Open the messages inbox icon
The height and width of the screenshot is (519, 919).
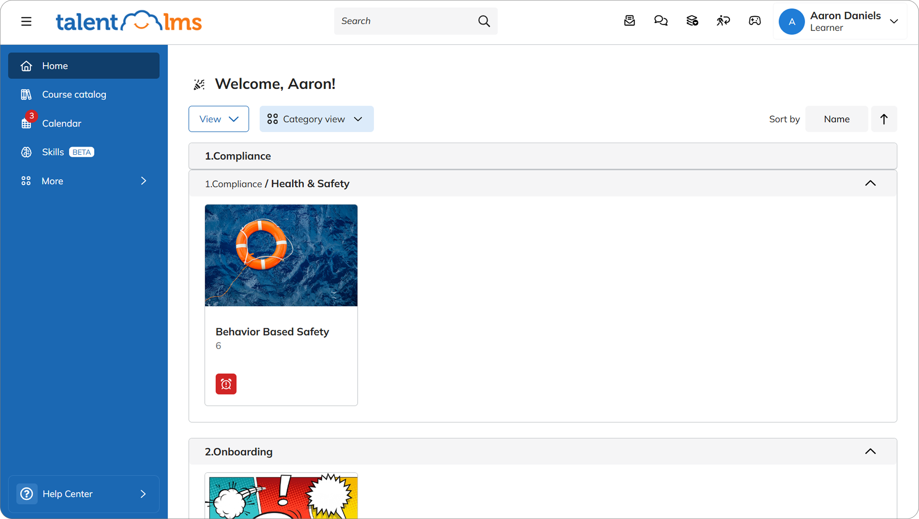point(630,20)
